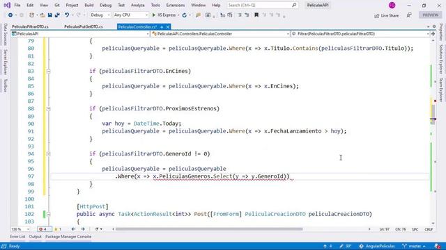Click navigate to previous issue arrow
The width and height of the screenshot is (446, 250).
[73, 229]
